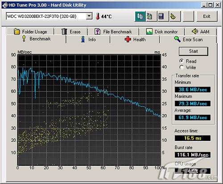This screenshot has height=184, width=223.
Task: Click the HD Tune title bar icon
Action: tap(5, 5)
